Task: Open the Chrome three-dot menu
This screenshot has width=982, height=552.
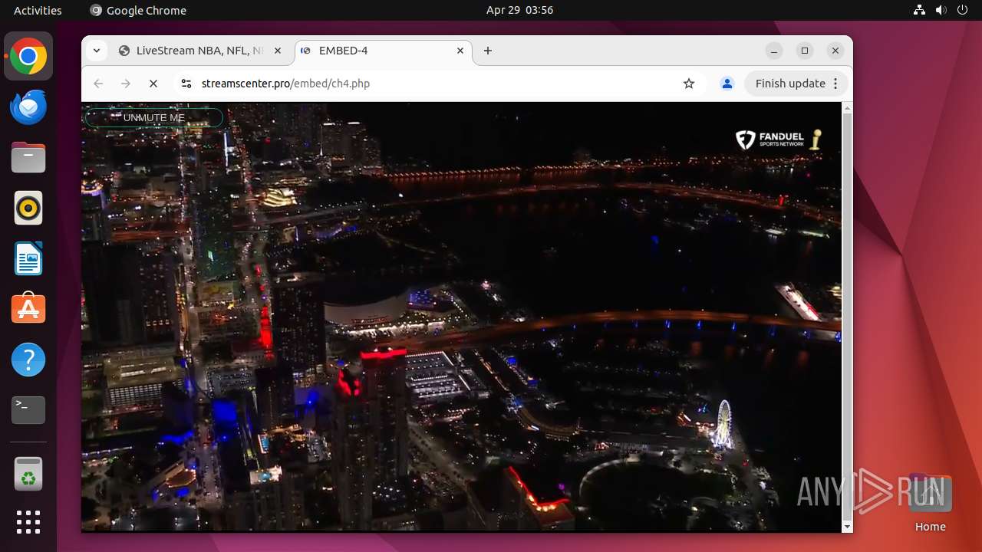Action: tap(836, 84)
